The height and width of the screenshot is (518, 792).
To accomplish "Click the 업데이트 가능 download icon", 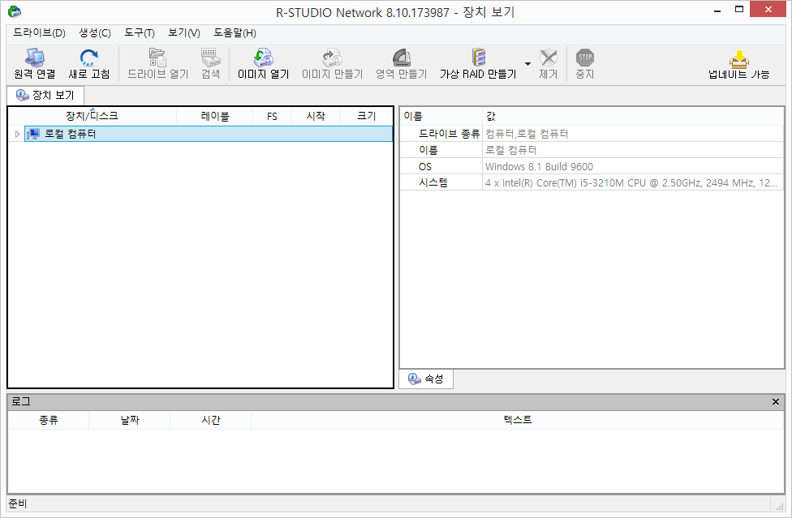I will coord(738,58).
